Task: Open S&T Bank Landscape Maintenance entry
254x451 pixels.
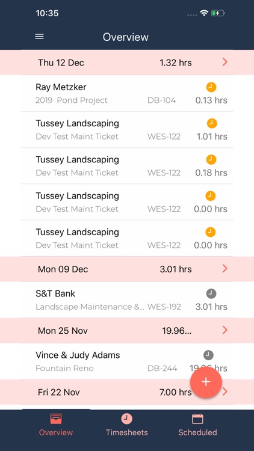Action: click(127, 300)
